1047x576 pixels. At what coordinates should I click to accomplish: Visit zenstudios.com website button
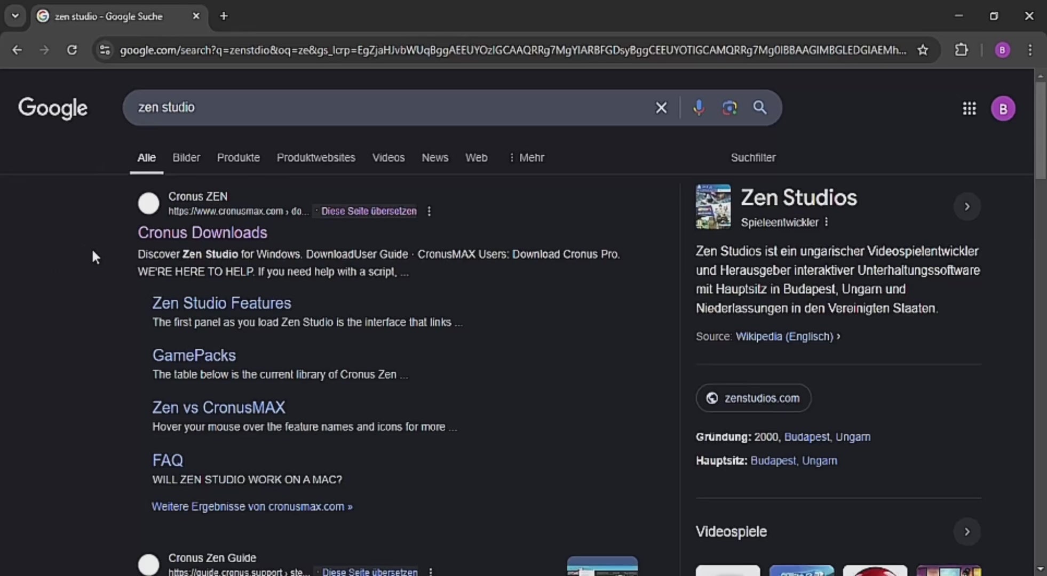click(x=753, y=398)
